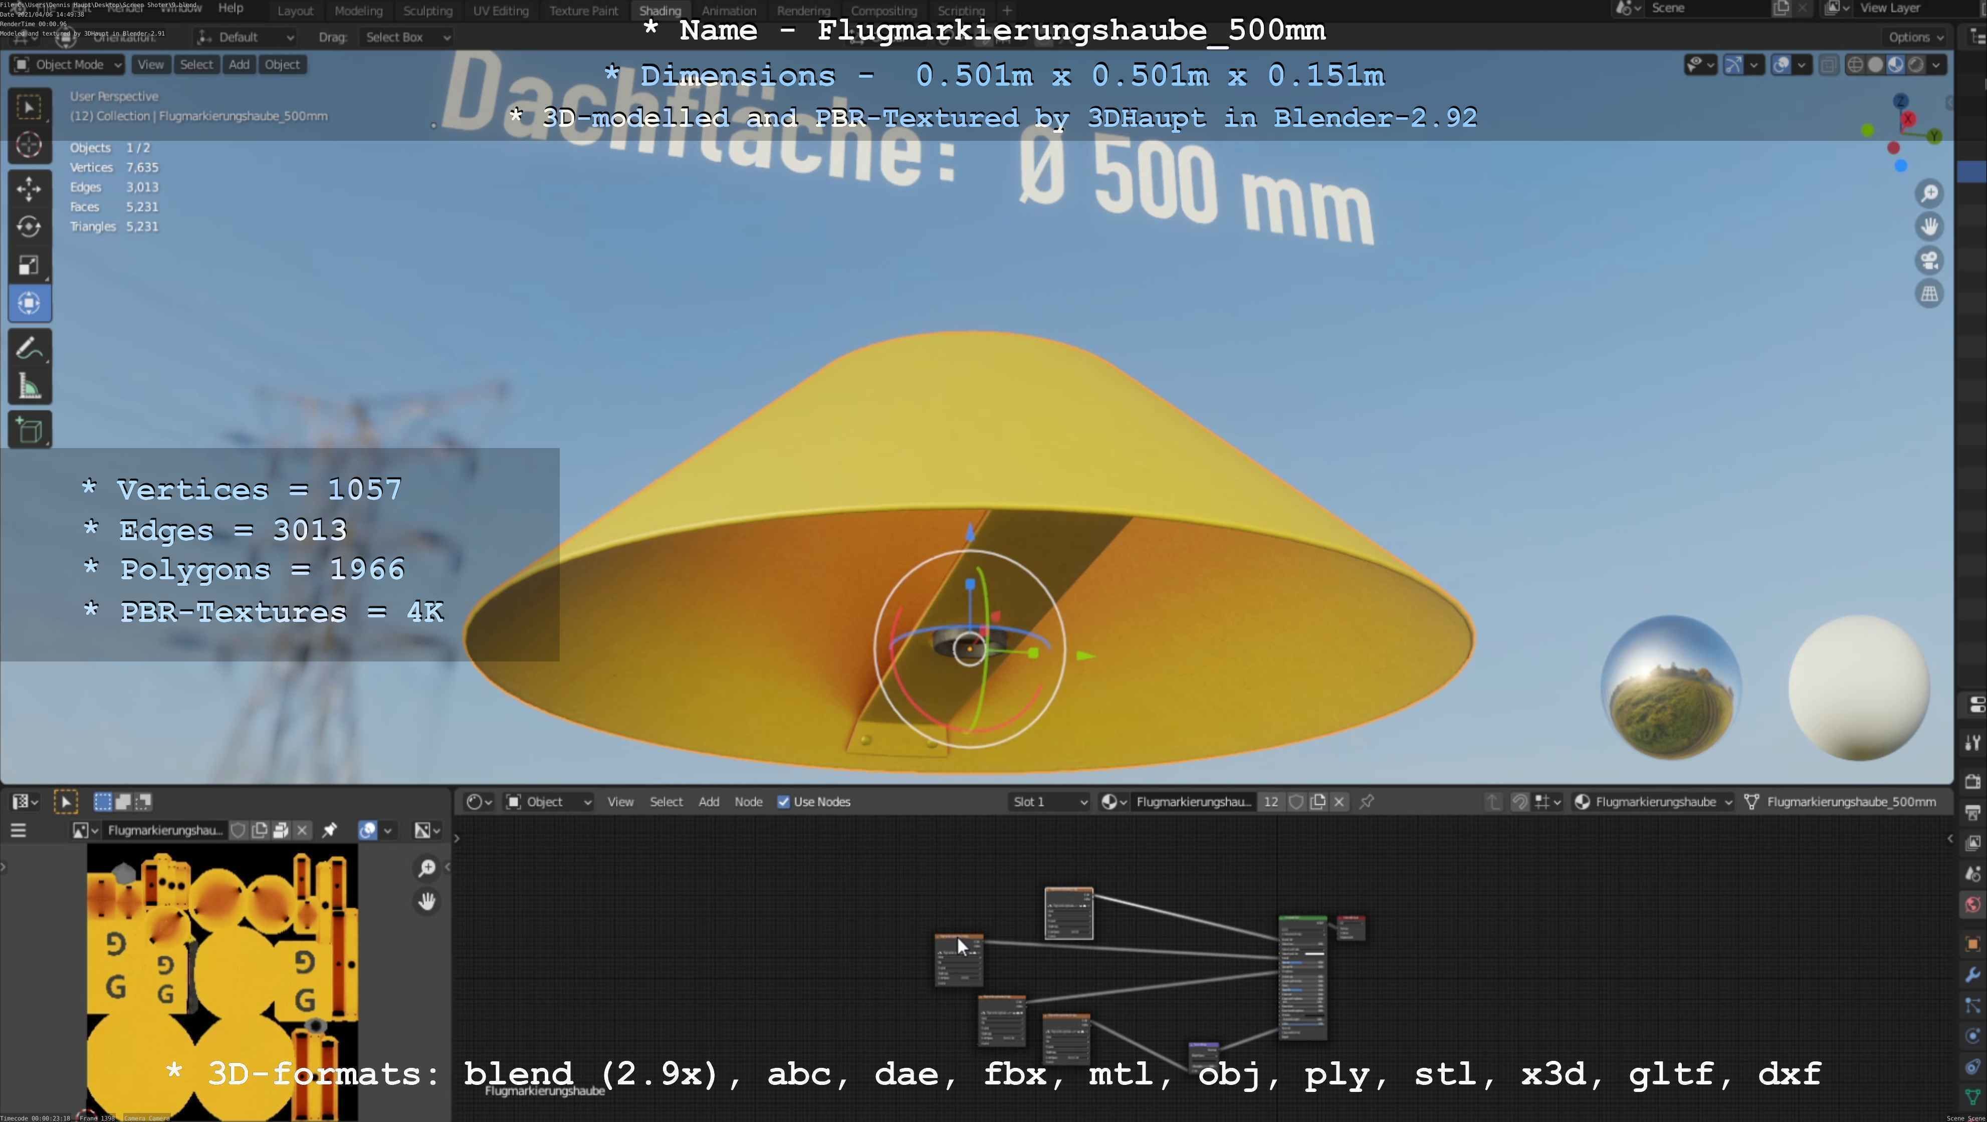Toggle viewport overlays button
This screenshot has width=1987, height=1122.
[1781, 65]
